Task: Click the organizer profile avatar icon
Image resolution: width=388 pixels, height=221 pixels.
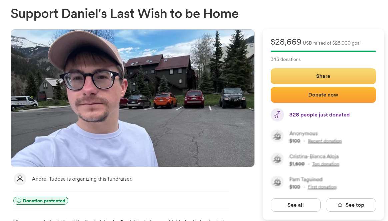Action: pos(20,179)
